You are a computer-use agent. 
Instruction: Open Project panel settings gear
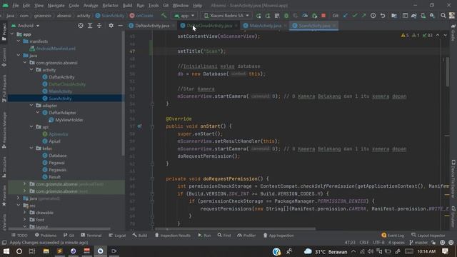click(111, 26)
